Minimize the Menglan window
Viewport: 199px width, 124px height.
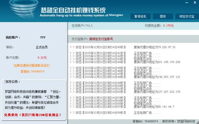(x=187, y=3)
